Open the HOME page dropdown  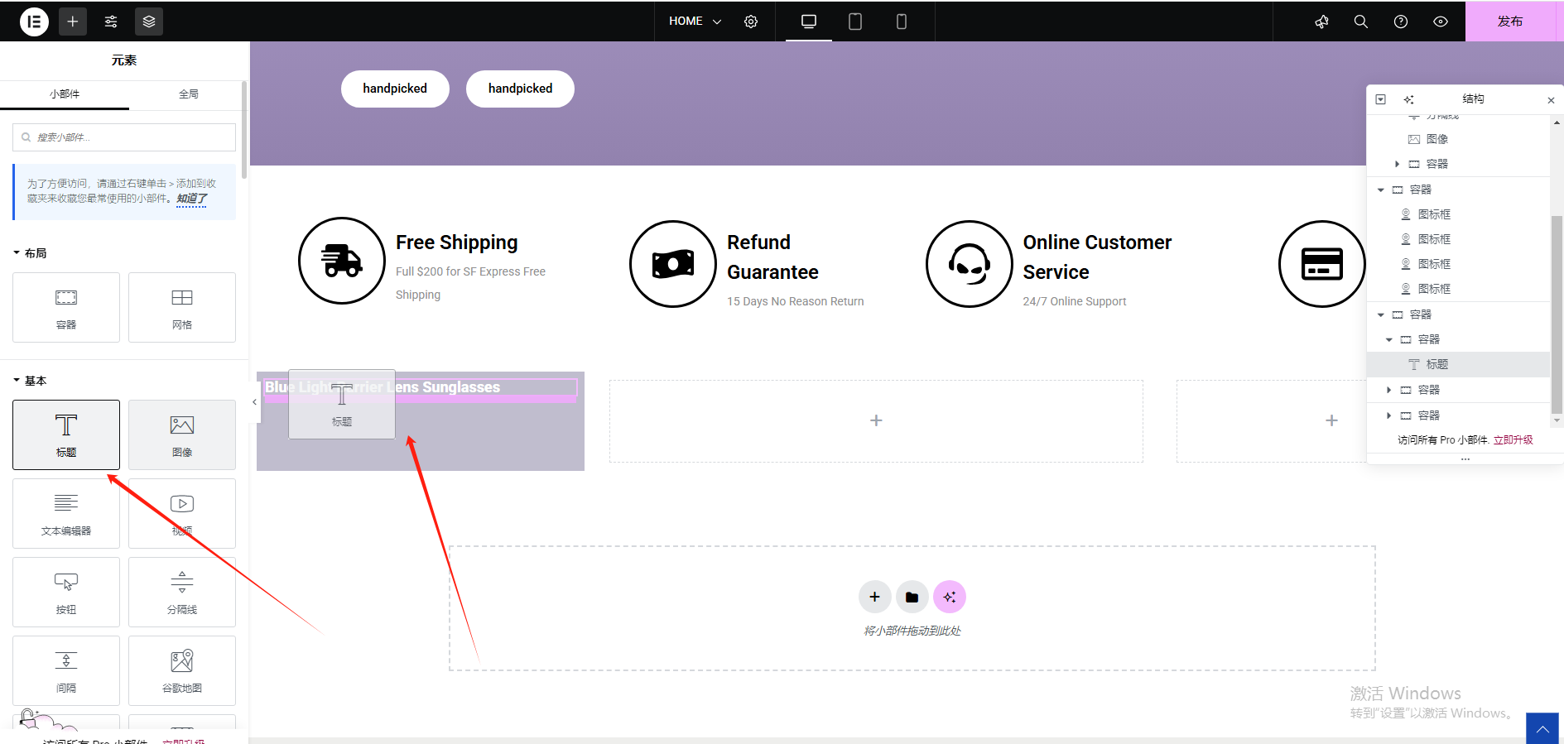[x=695, y=22]
